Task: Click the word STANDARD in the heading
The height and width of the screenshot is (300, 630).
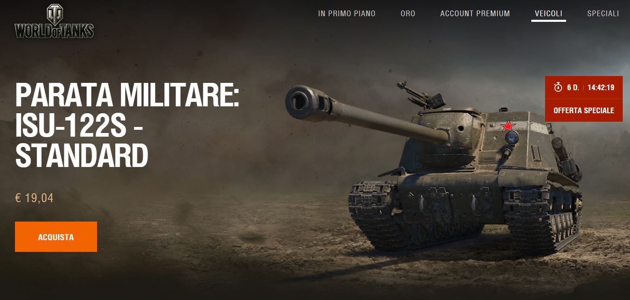Action: 82,156
